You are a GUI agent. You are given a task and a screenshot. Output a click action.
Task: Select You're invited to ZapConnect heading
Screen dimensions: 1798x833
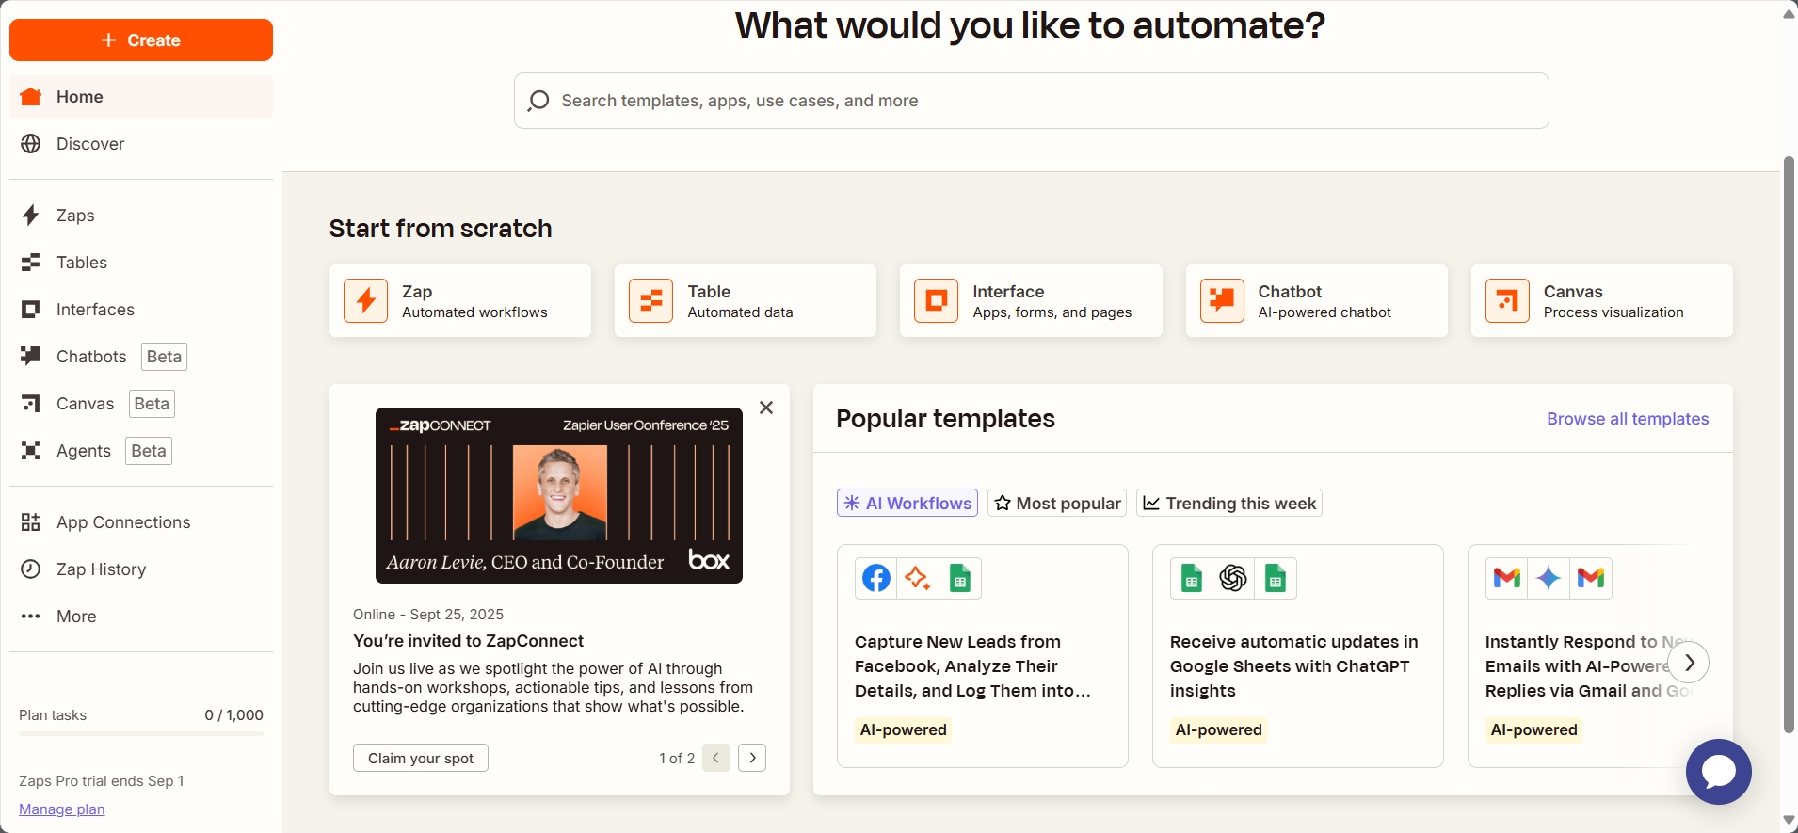(x=469, y=641)
